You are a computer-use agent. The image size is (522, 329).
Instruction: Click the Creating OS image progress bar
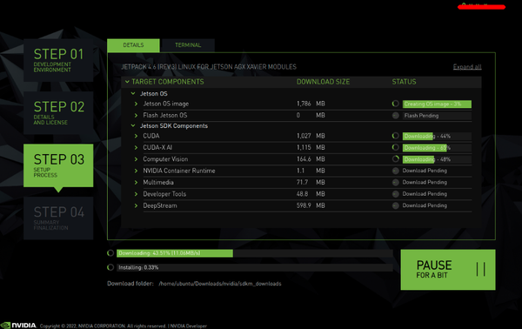tap(437, 104)
